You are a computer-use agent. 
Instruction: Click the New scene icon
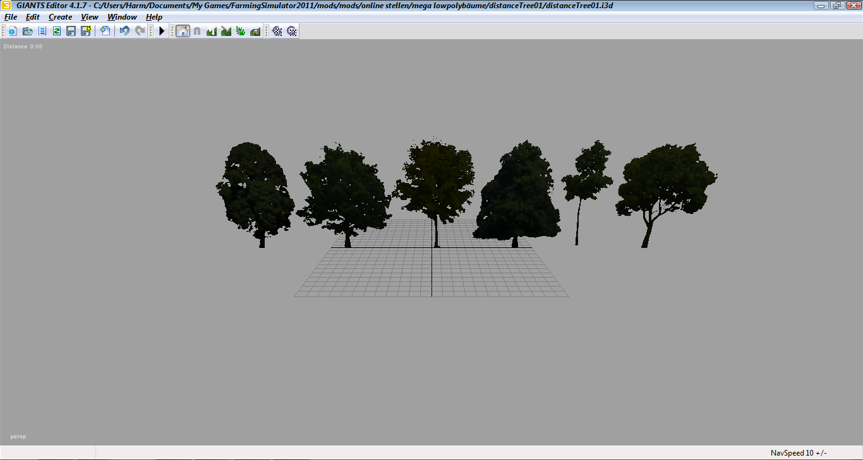12,31
